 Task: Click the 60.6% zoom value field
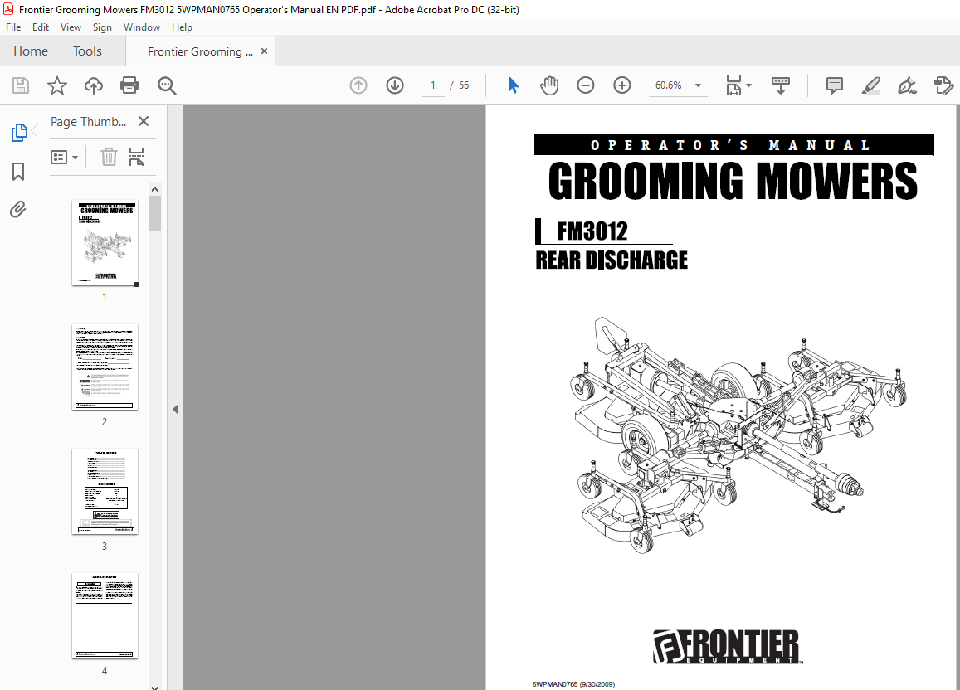[x=669, y=85]
